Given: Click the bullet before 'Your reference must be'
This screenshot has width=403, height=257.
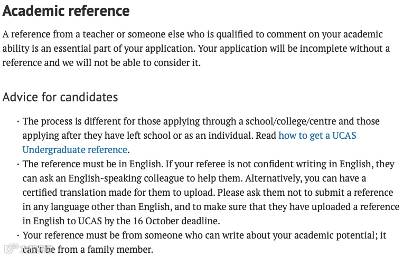Looking at the screenshot, I should 18,235.
